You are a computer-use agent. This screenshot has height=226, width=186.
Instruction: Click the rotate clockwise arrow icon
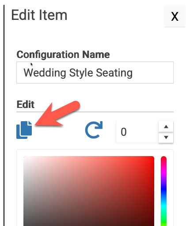point(94,130)
